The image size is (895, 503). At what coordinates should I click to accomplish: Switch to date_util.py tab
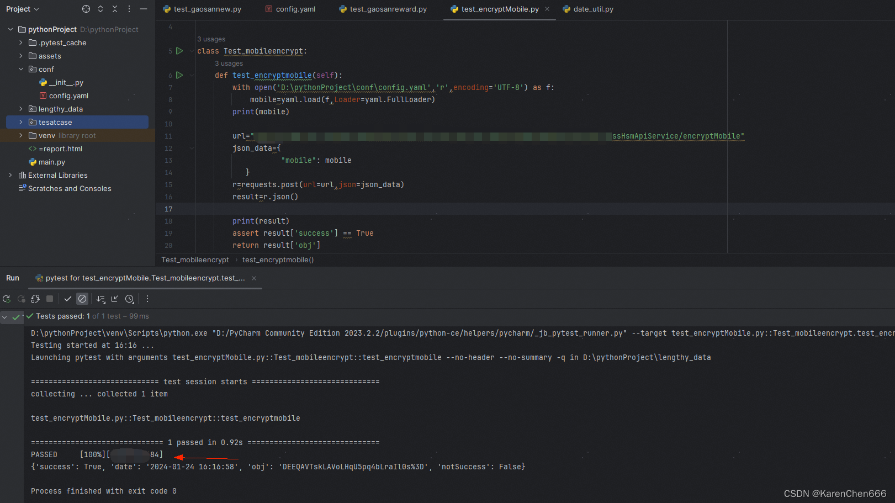pyautogui.click(x=588, y=9)
